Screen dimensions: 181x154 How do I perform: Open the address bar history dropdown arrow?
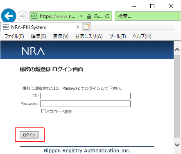coord(81,16)
